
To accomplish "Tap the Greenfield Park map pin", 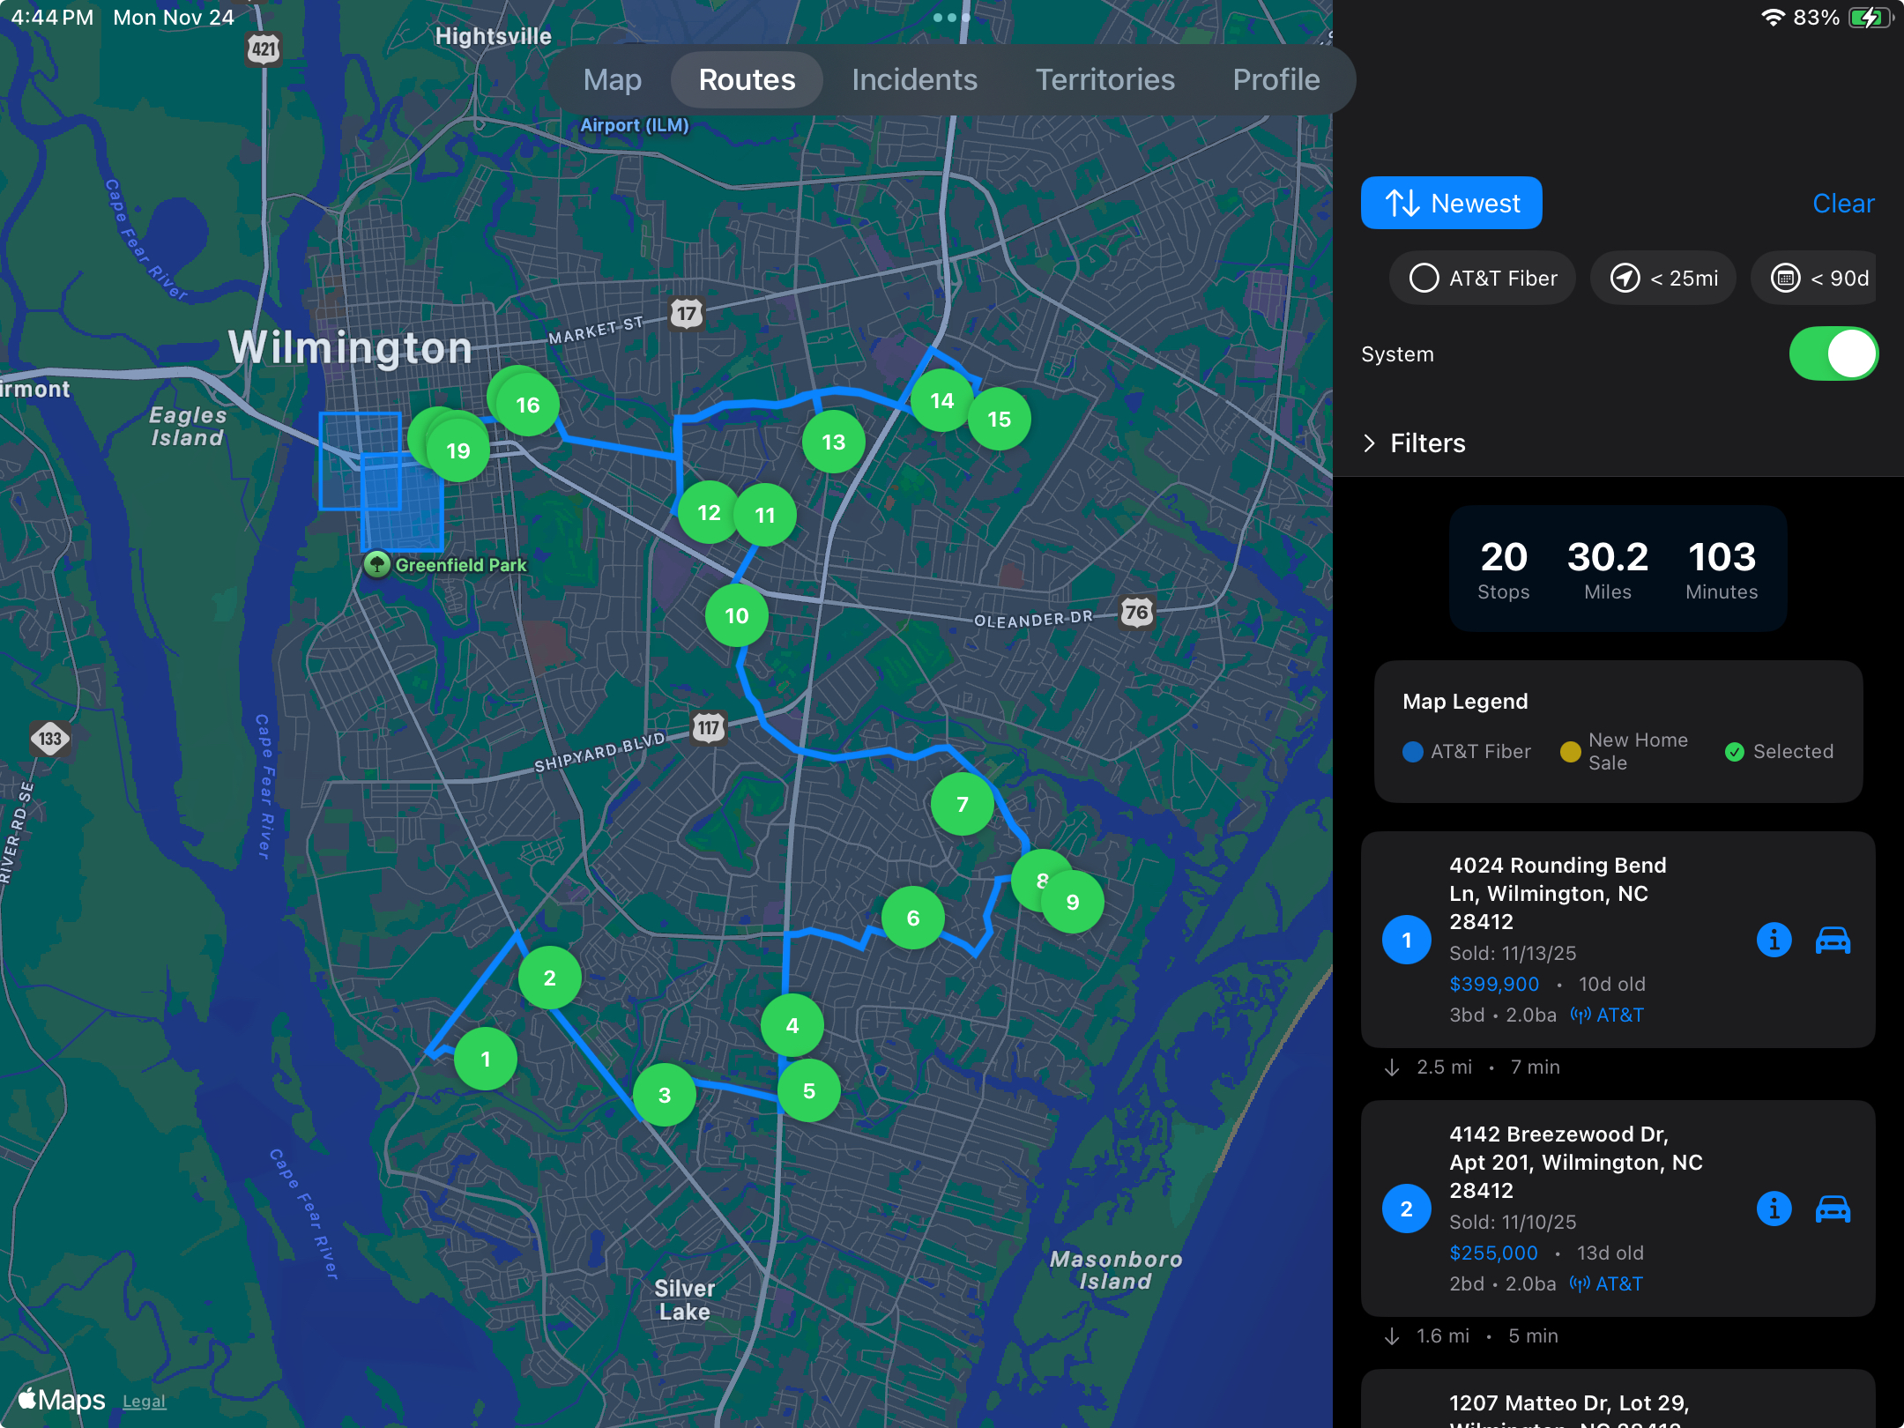I will pos(377,564).
